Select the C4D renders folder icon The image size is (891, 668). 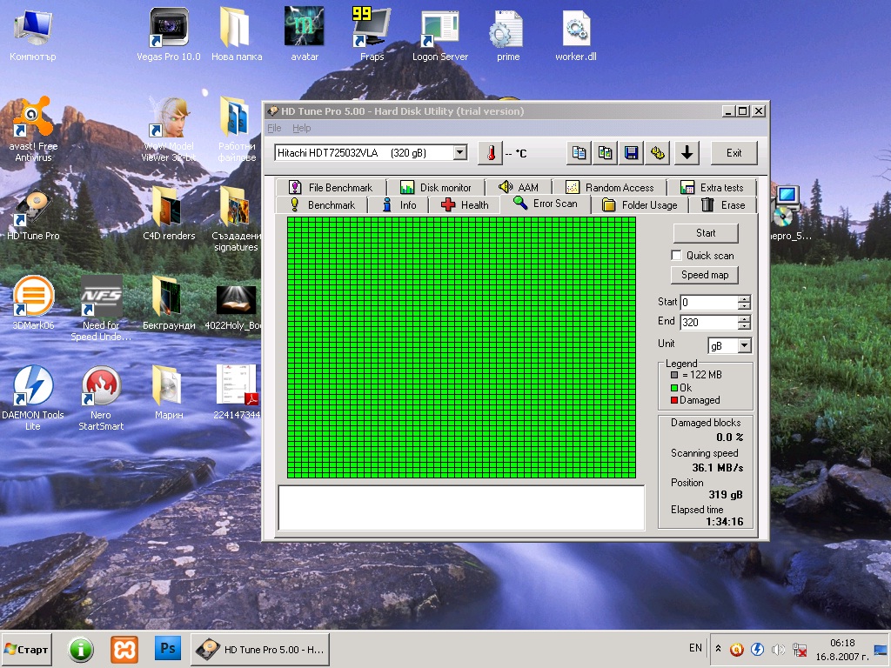(x=169, y=215)
